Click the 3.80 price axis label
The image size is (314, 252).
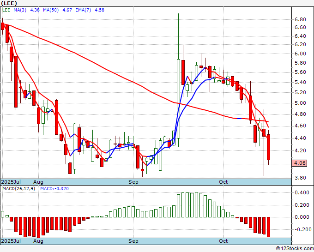tap(300, 178)
